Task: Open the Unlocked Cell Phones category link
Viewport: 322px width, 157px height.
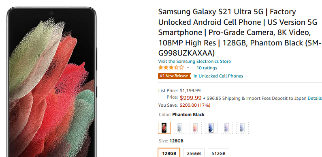Action: point(218,76)
